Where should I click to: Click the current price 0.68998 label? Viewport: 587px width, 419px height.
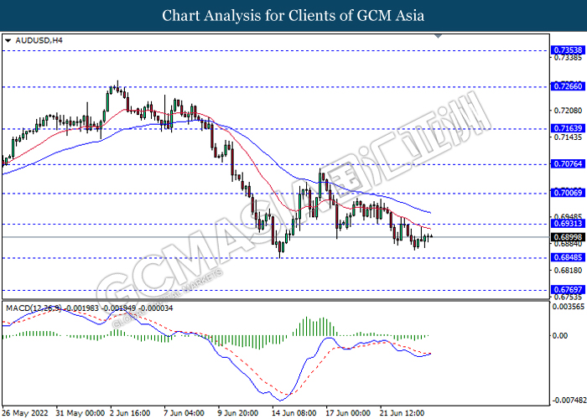pos(568,237)
